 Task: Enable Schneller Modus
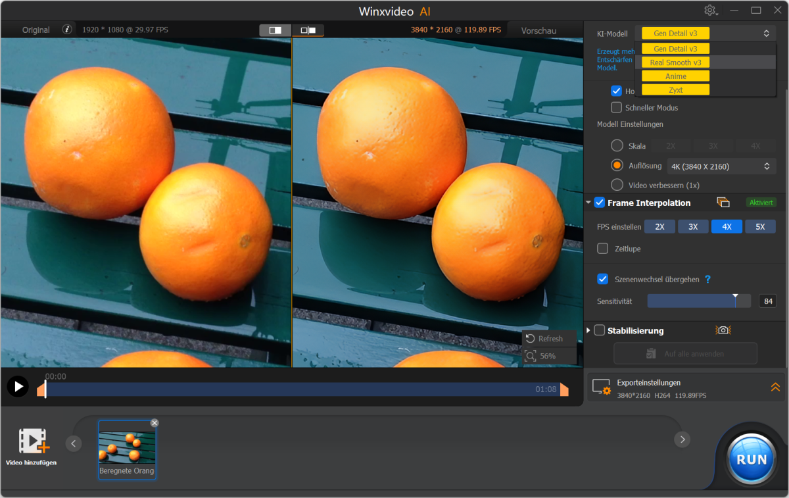616,107
